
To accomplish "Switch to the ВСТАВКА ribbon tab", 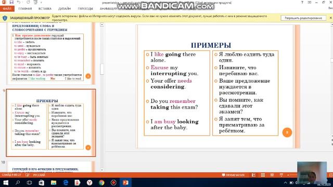I will tap(45, 9).
